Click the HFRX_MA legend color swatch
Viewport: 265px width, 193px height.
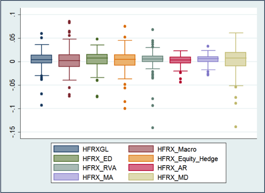(x=66, y=176)
